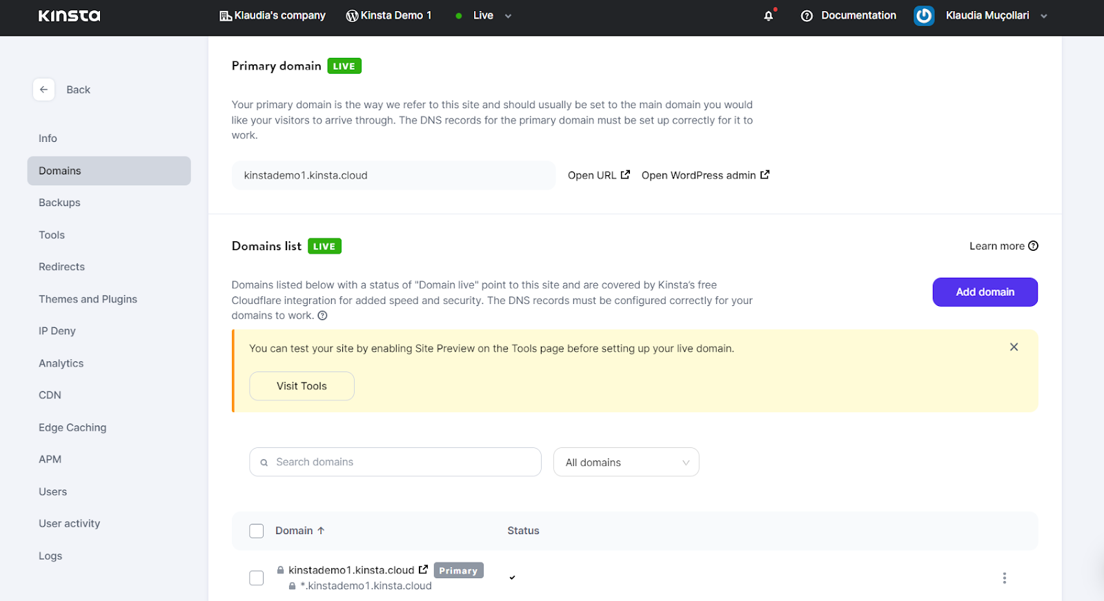Open the APM page
The image size is (1104, 601).
tap(50, 459)
